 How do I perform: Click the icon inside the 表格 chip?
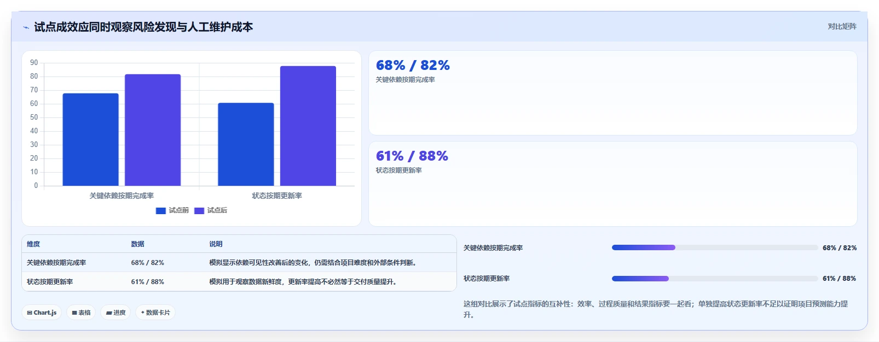[x=74, y=313]
